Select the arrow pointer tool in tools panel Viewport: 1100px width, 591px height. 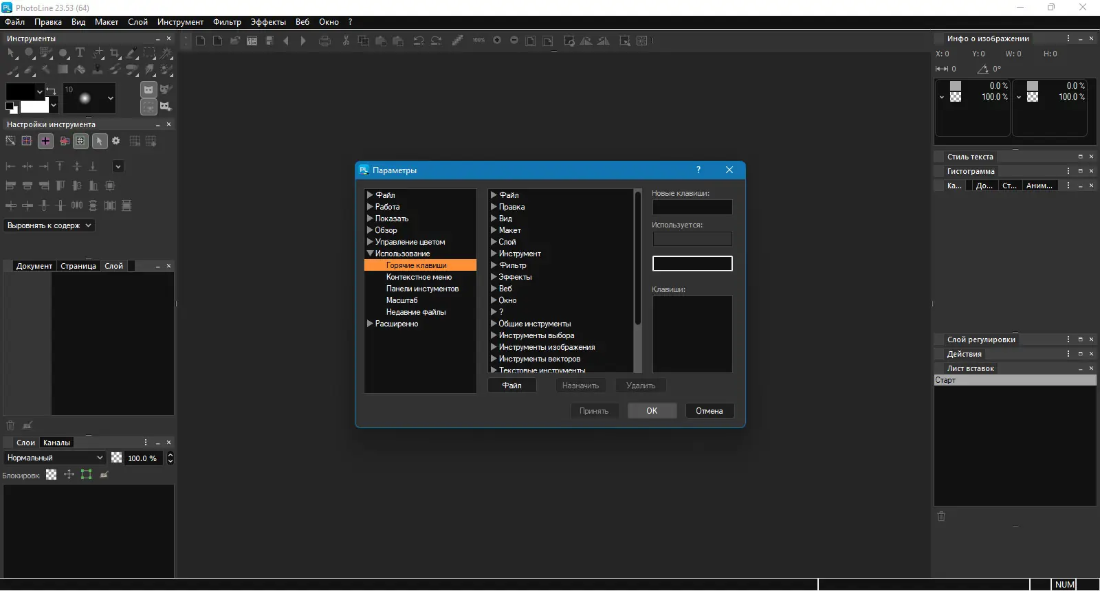[x=12, y=53]
